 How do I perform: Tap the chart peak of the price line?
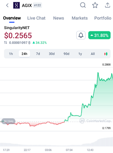(98, 73)
